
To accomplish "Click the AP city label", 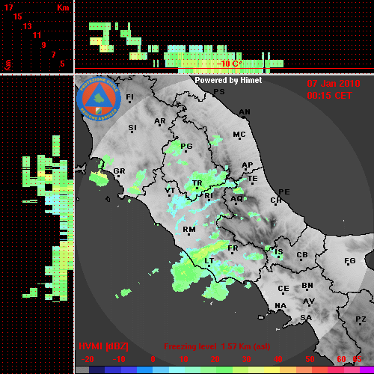I will click(248, 165).
